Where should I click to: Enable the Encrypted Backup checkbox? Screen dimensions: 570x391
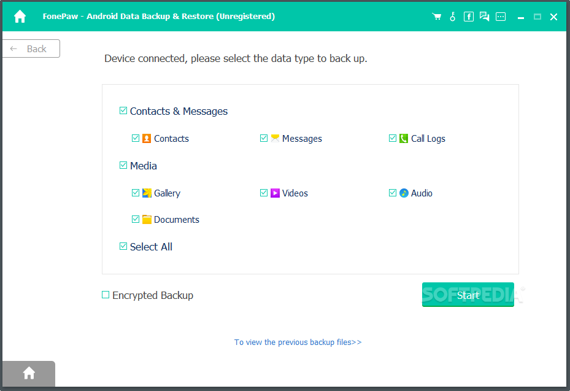click(x=106, y=295)
